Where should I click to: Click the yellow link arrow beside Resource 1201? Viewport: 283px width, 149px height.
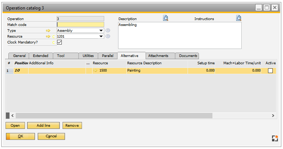(48, 37)
